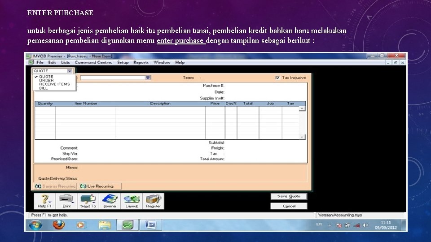Viewport: 431px width, 242px height.
Task: Click the network tray icon
Action: [356, 225]
